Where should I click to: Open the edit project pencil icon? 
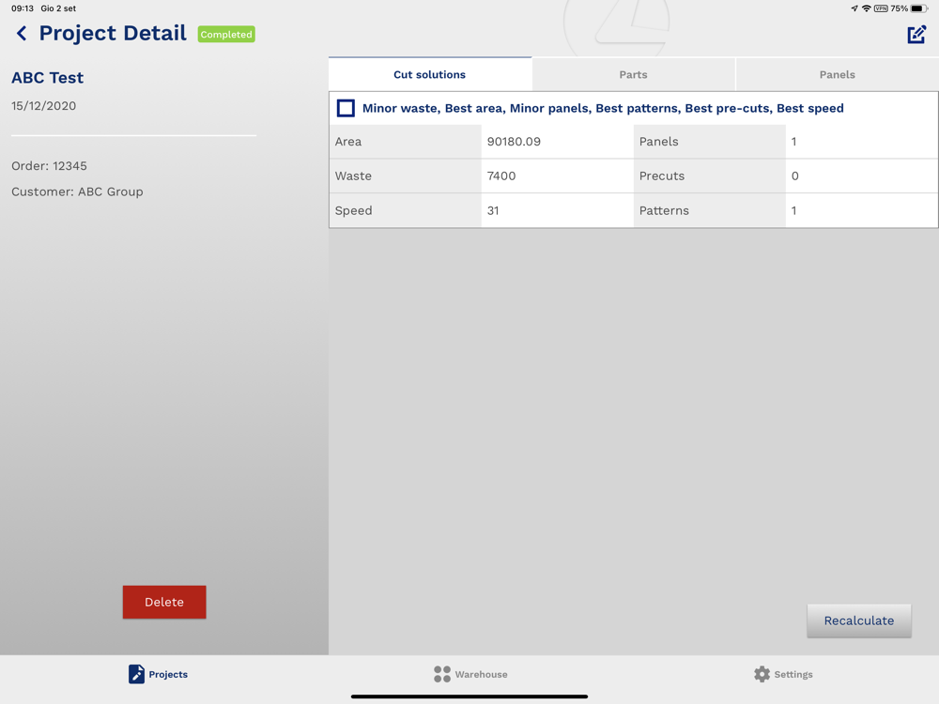(x=916, y=34)
